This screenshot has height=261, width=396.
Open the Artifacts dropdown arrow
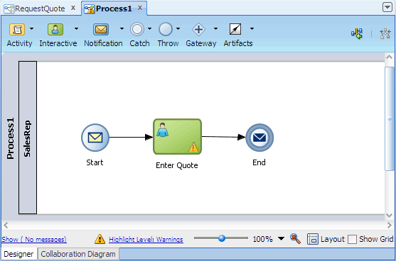252,28
